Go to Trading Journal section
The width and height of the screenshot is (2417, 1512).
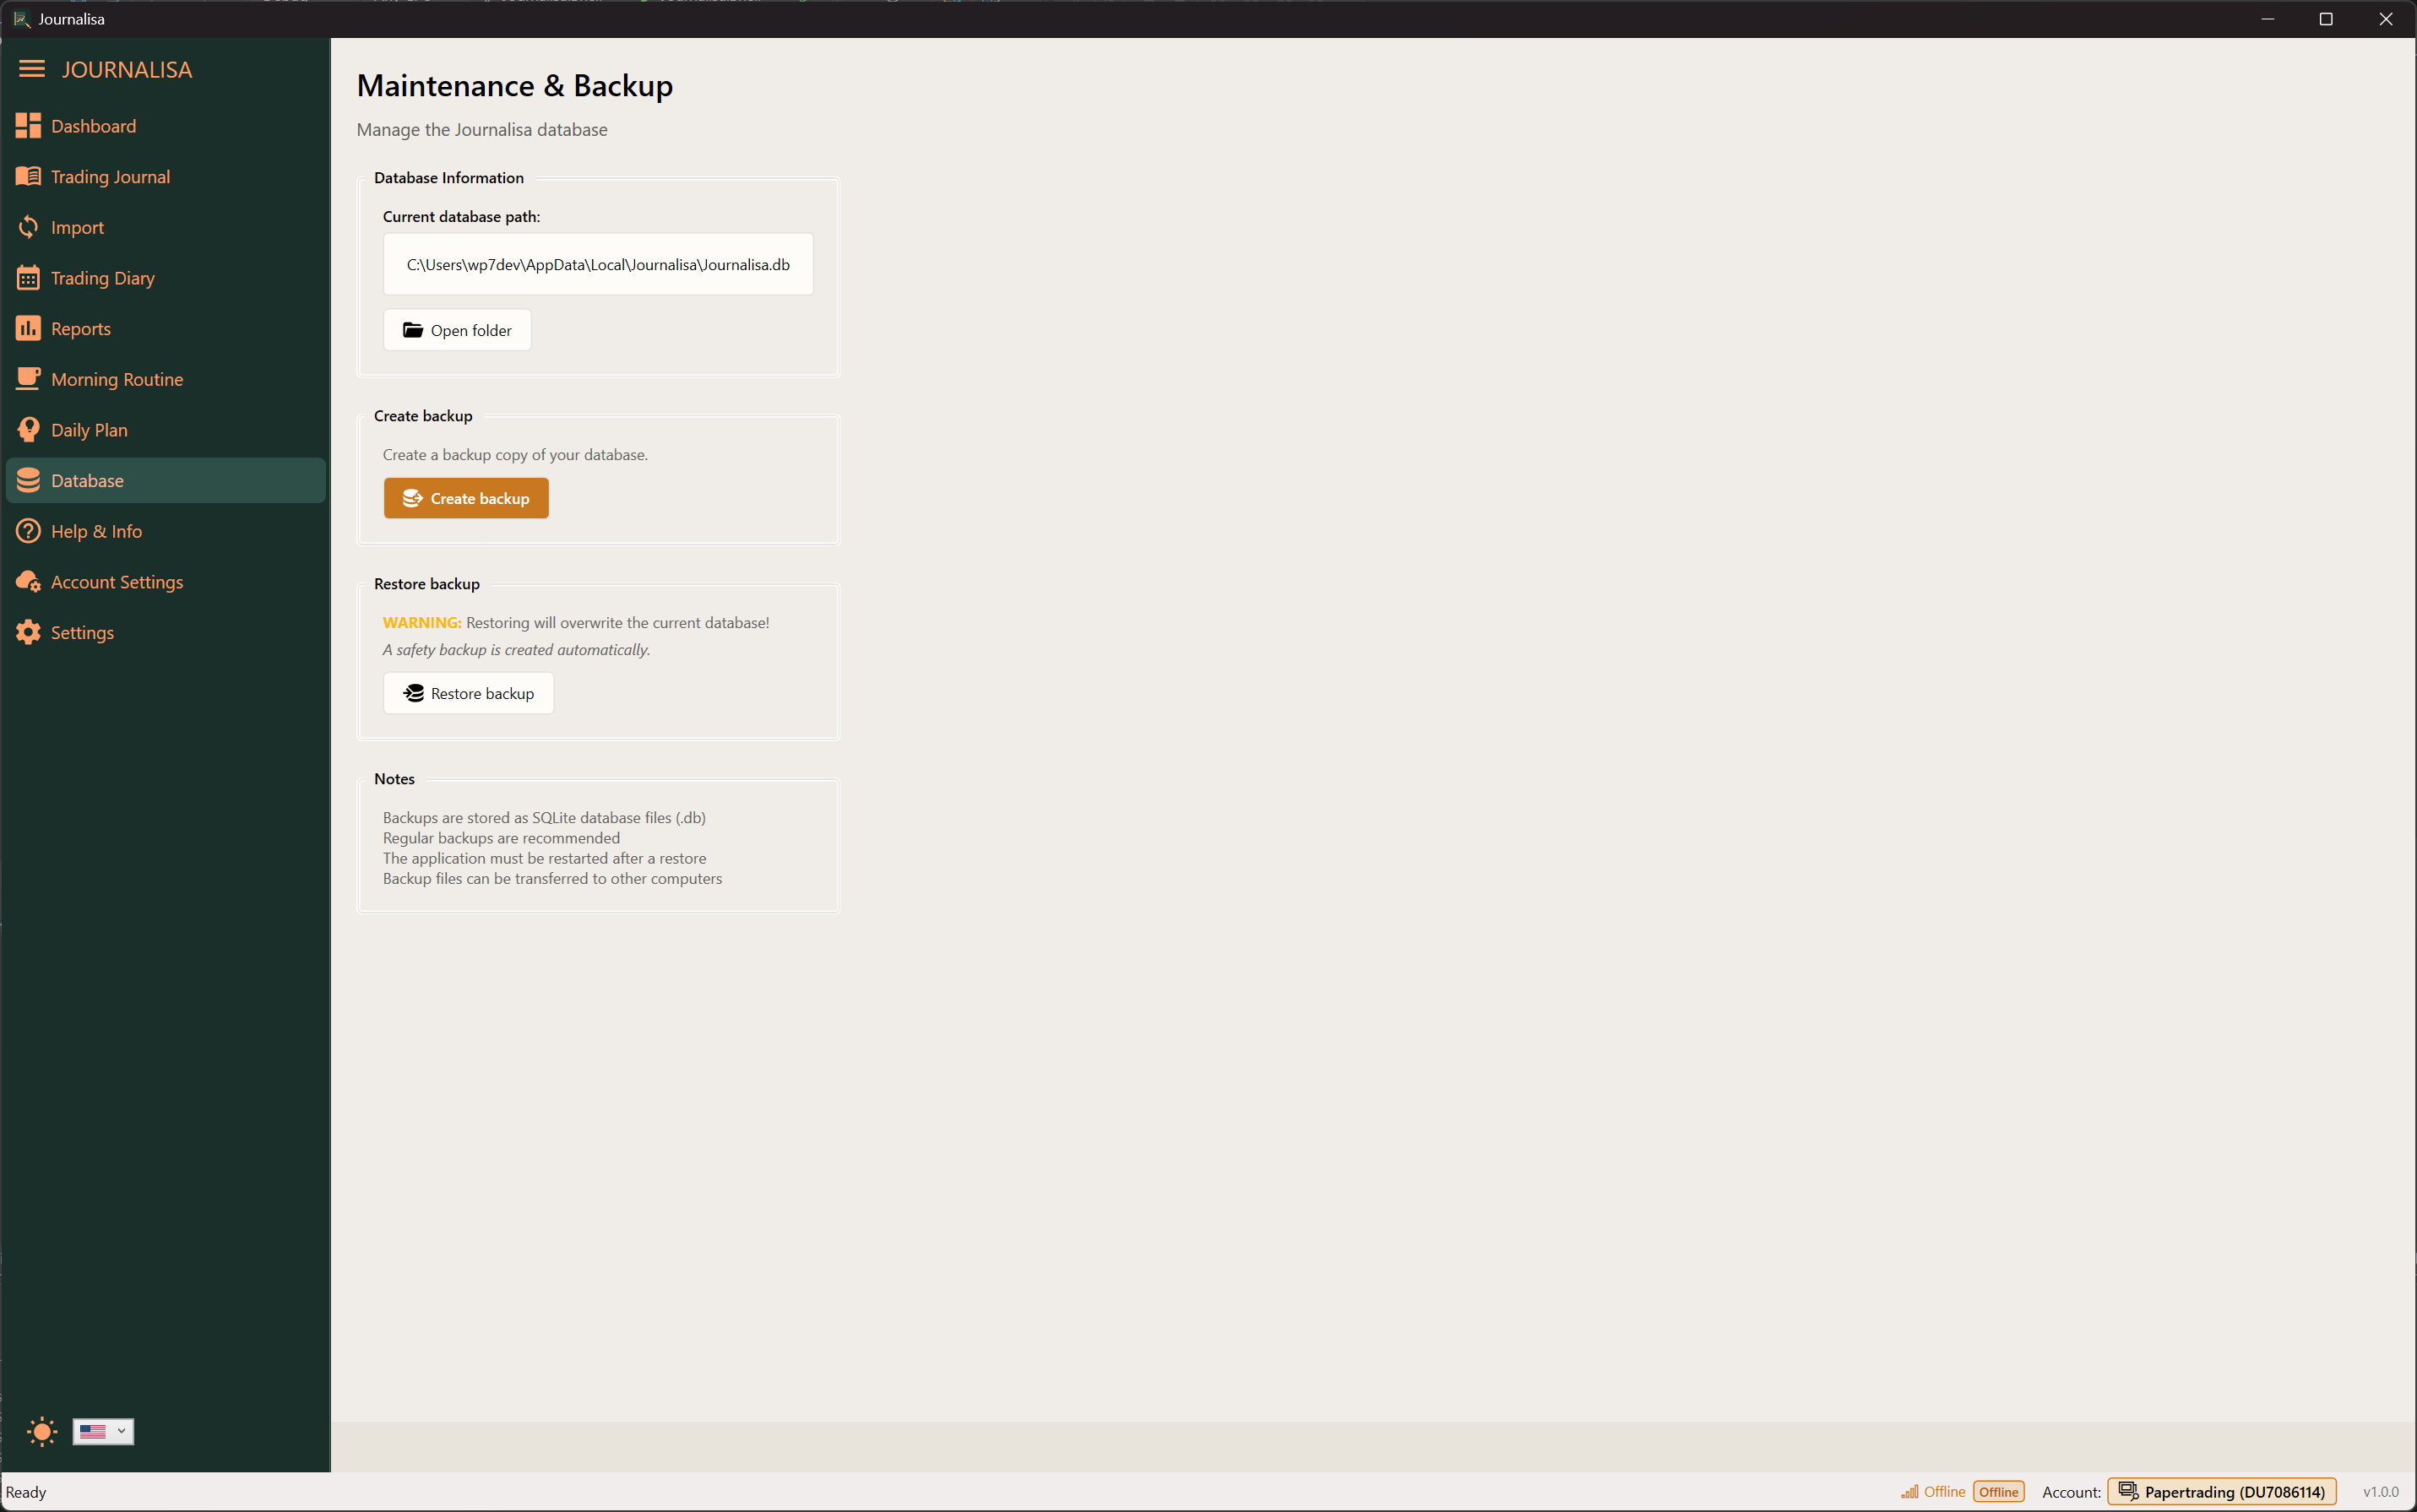(x=165, y=177)
